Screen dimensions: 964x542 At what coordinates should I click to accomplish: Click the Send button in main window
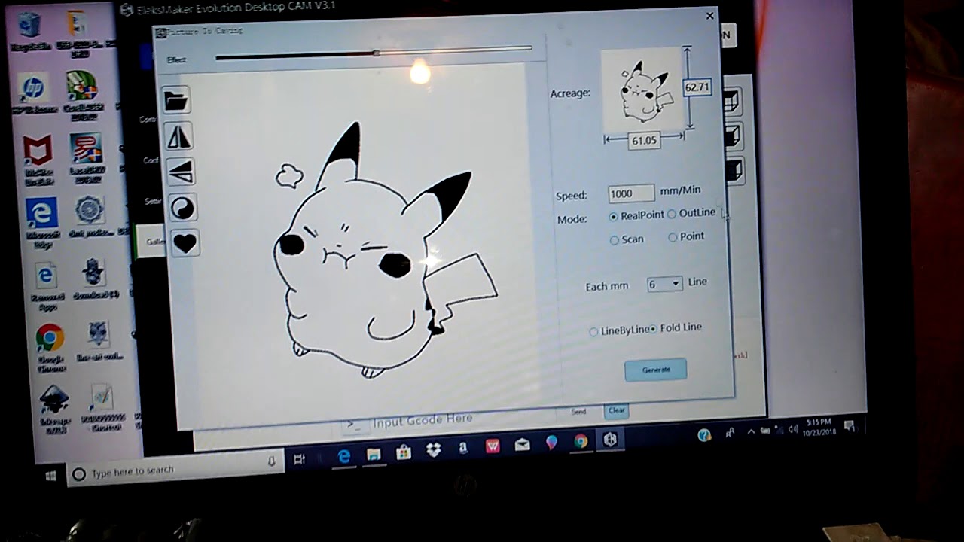[x=578, y=412]
